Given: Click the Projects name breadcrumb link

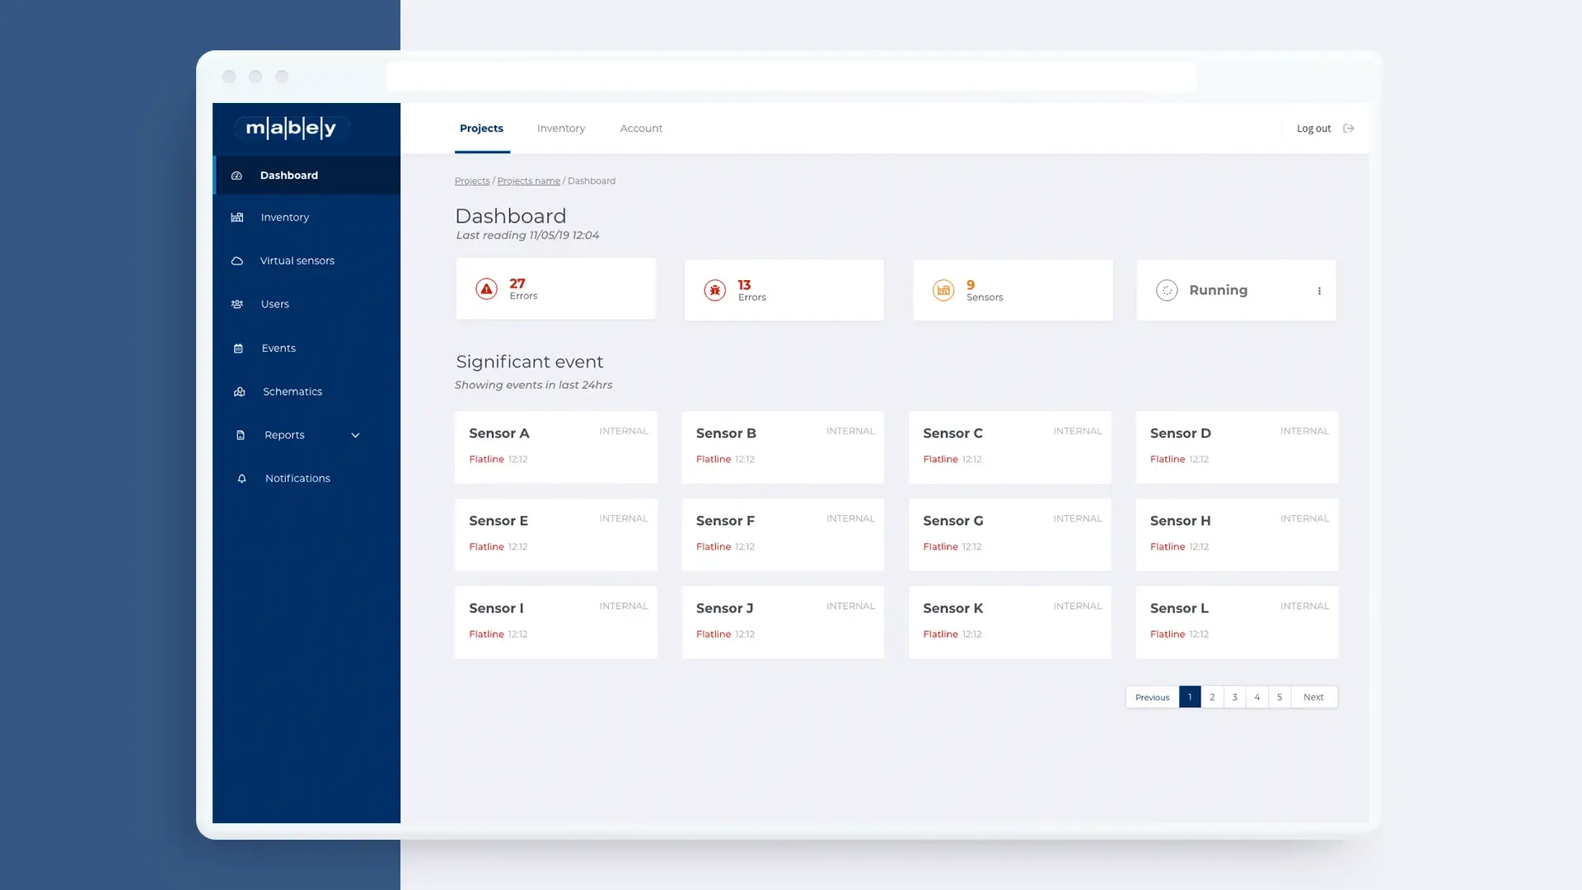Looking at the screenshot, I should (x=528, y=180).
